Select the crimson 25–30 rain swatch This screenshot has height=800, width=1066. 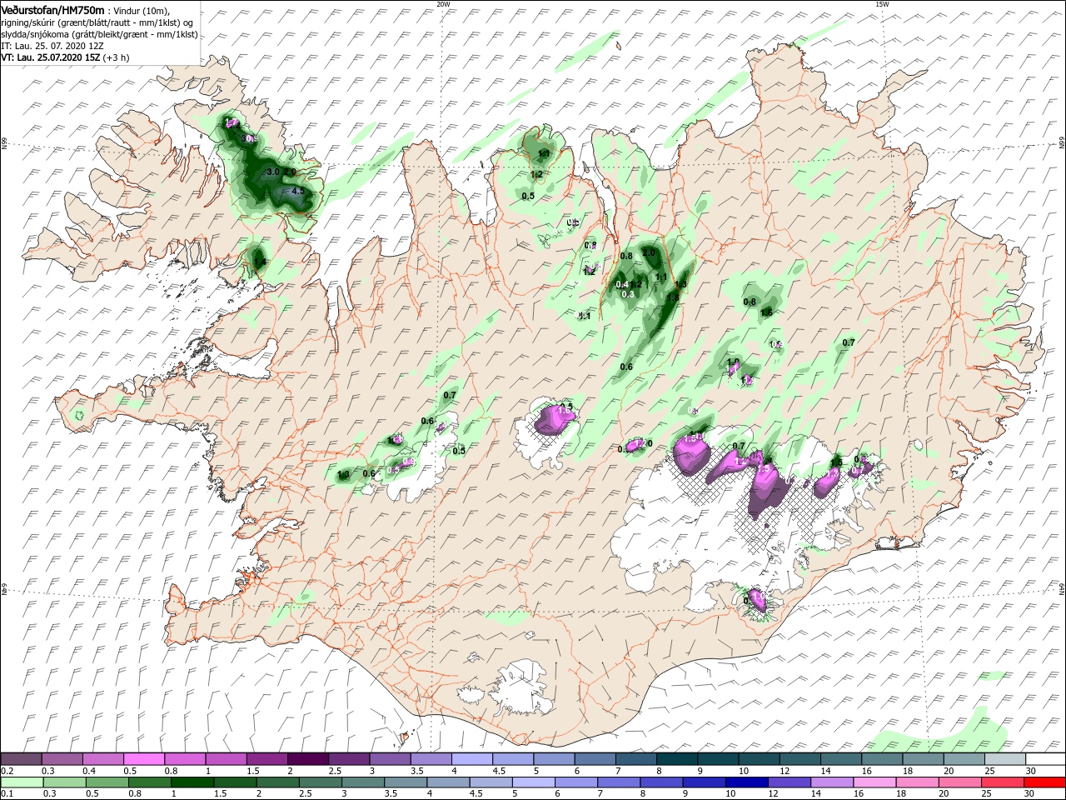click(1003, 782)
